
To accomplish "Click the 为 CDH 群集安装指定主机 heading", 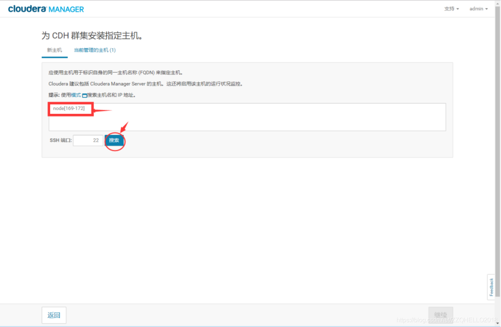I will click(x=92, y=36).
